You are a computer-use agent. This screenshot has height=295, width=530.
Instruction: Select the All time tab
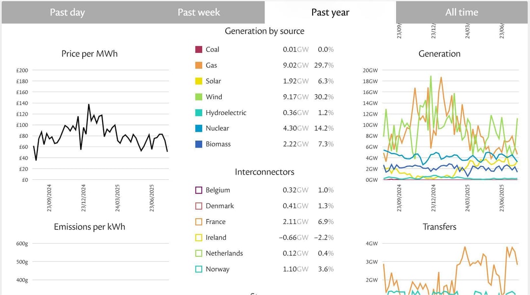pyautogui.click(x=462, y=12)
